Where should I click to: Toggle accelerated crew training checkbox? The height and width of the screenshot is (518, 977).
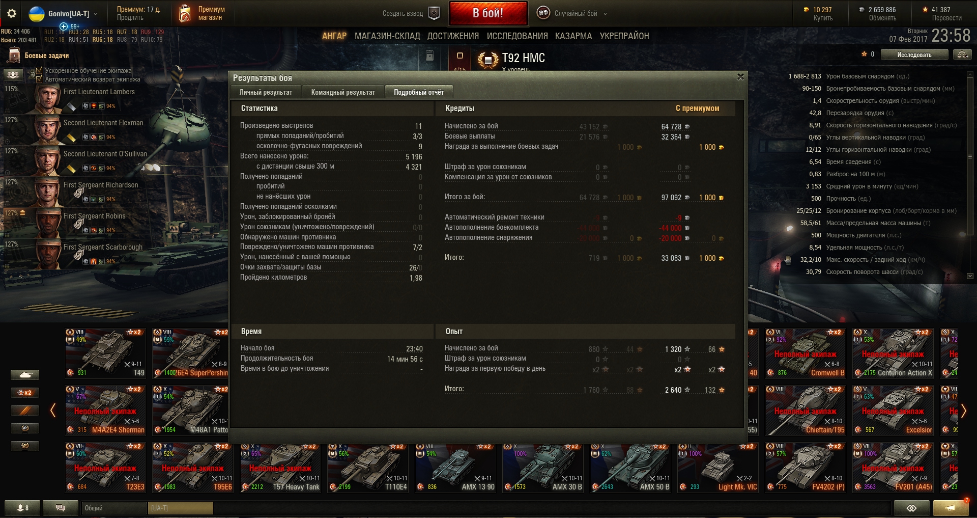39,71
